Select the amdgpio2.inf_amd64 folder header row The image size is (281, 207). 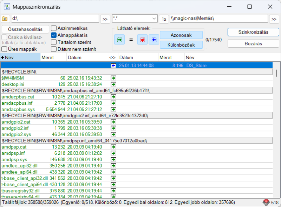pos(137,116)
